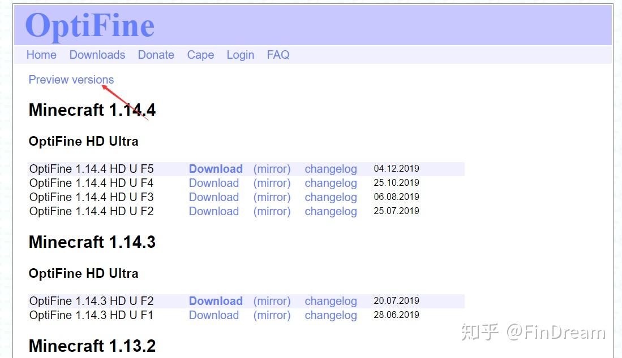
Task: Download OptiFine 1.14.4 HD U F3
Action: coord(214,197)
